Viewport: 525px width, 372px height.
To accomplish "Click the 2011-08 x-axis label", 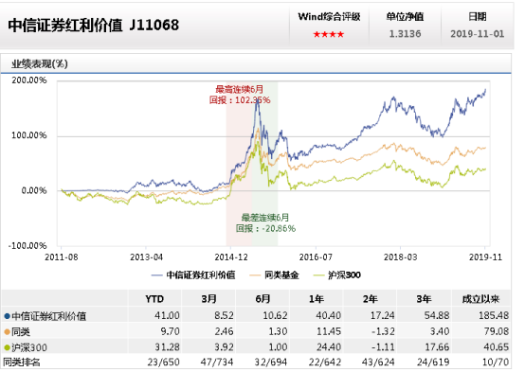I will tap(62, 257).
